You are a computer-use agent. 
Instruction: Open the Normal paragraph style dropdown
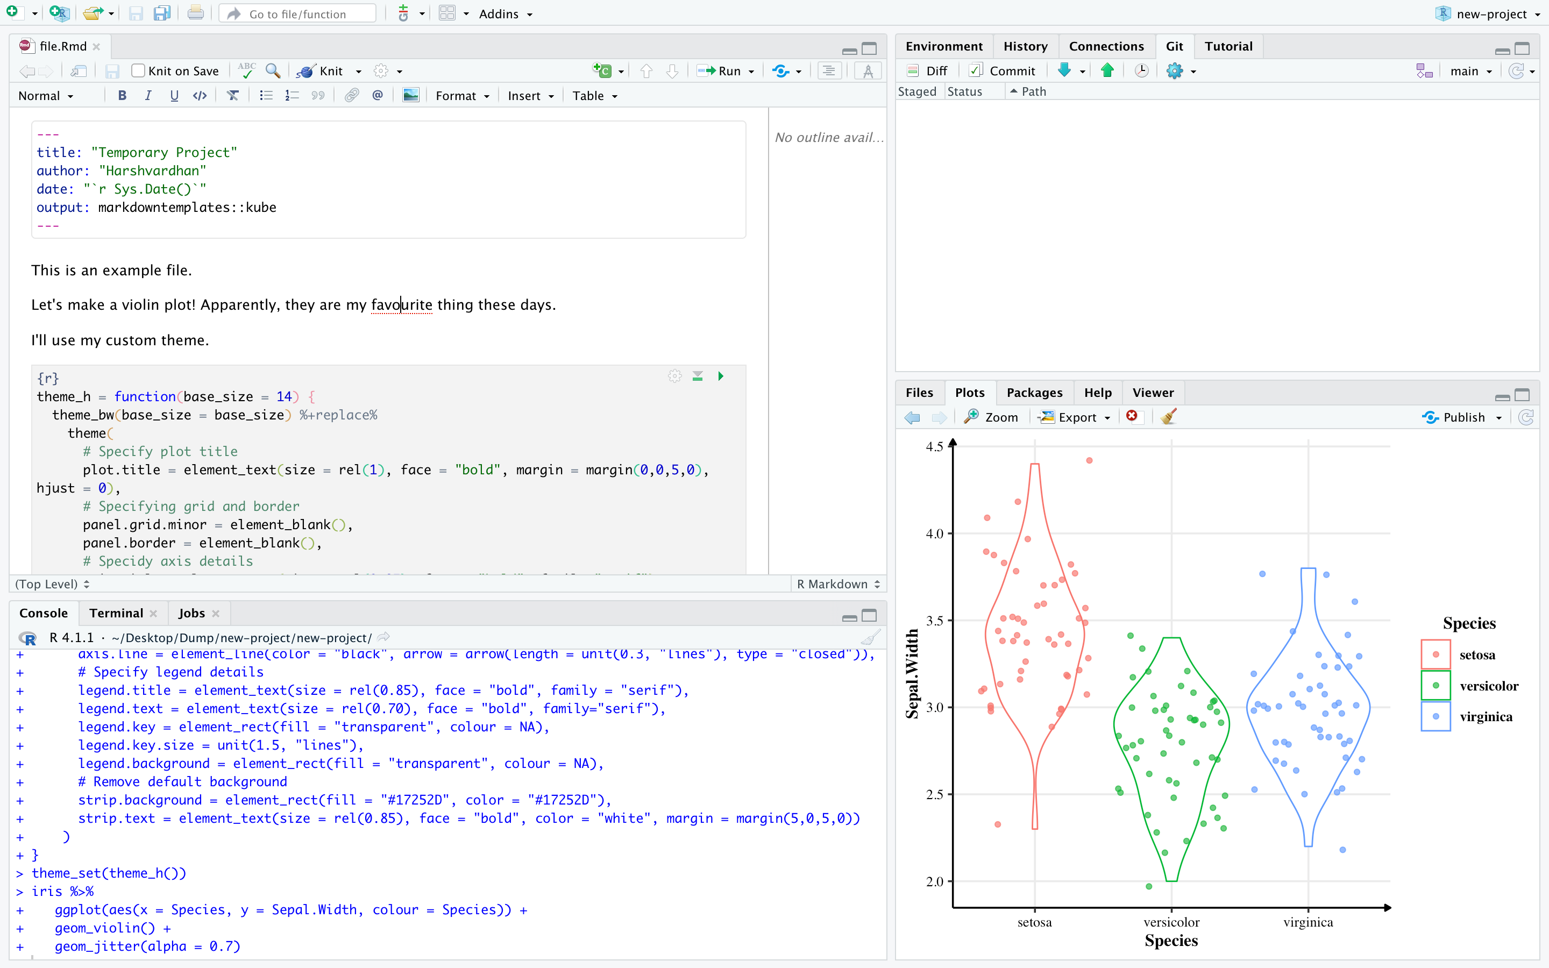(x=45, y=95)
